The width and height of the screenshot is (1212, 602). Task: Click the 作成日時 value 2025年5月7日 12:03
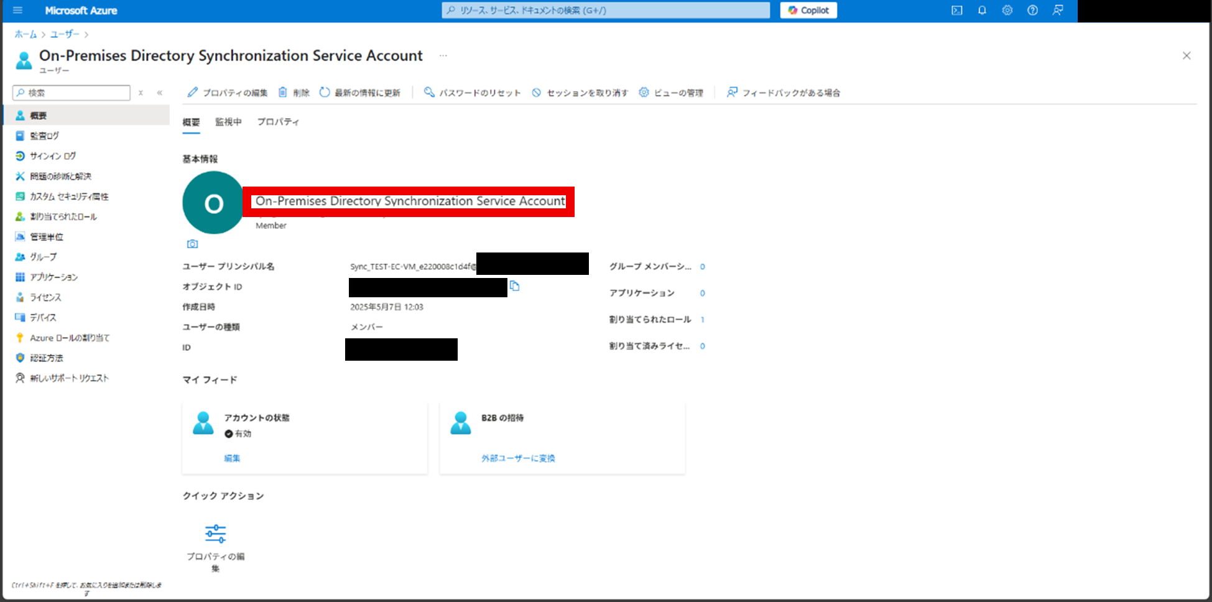[386, 307]
